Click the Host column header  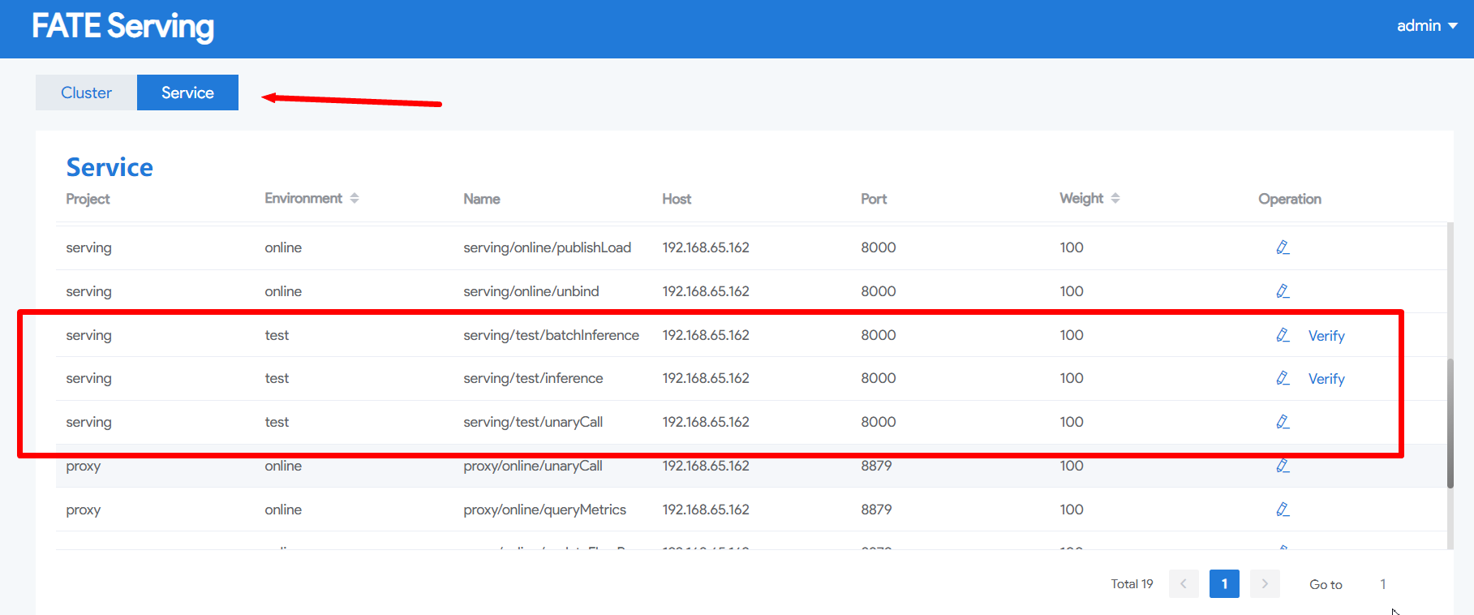[677, 199]
